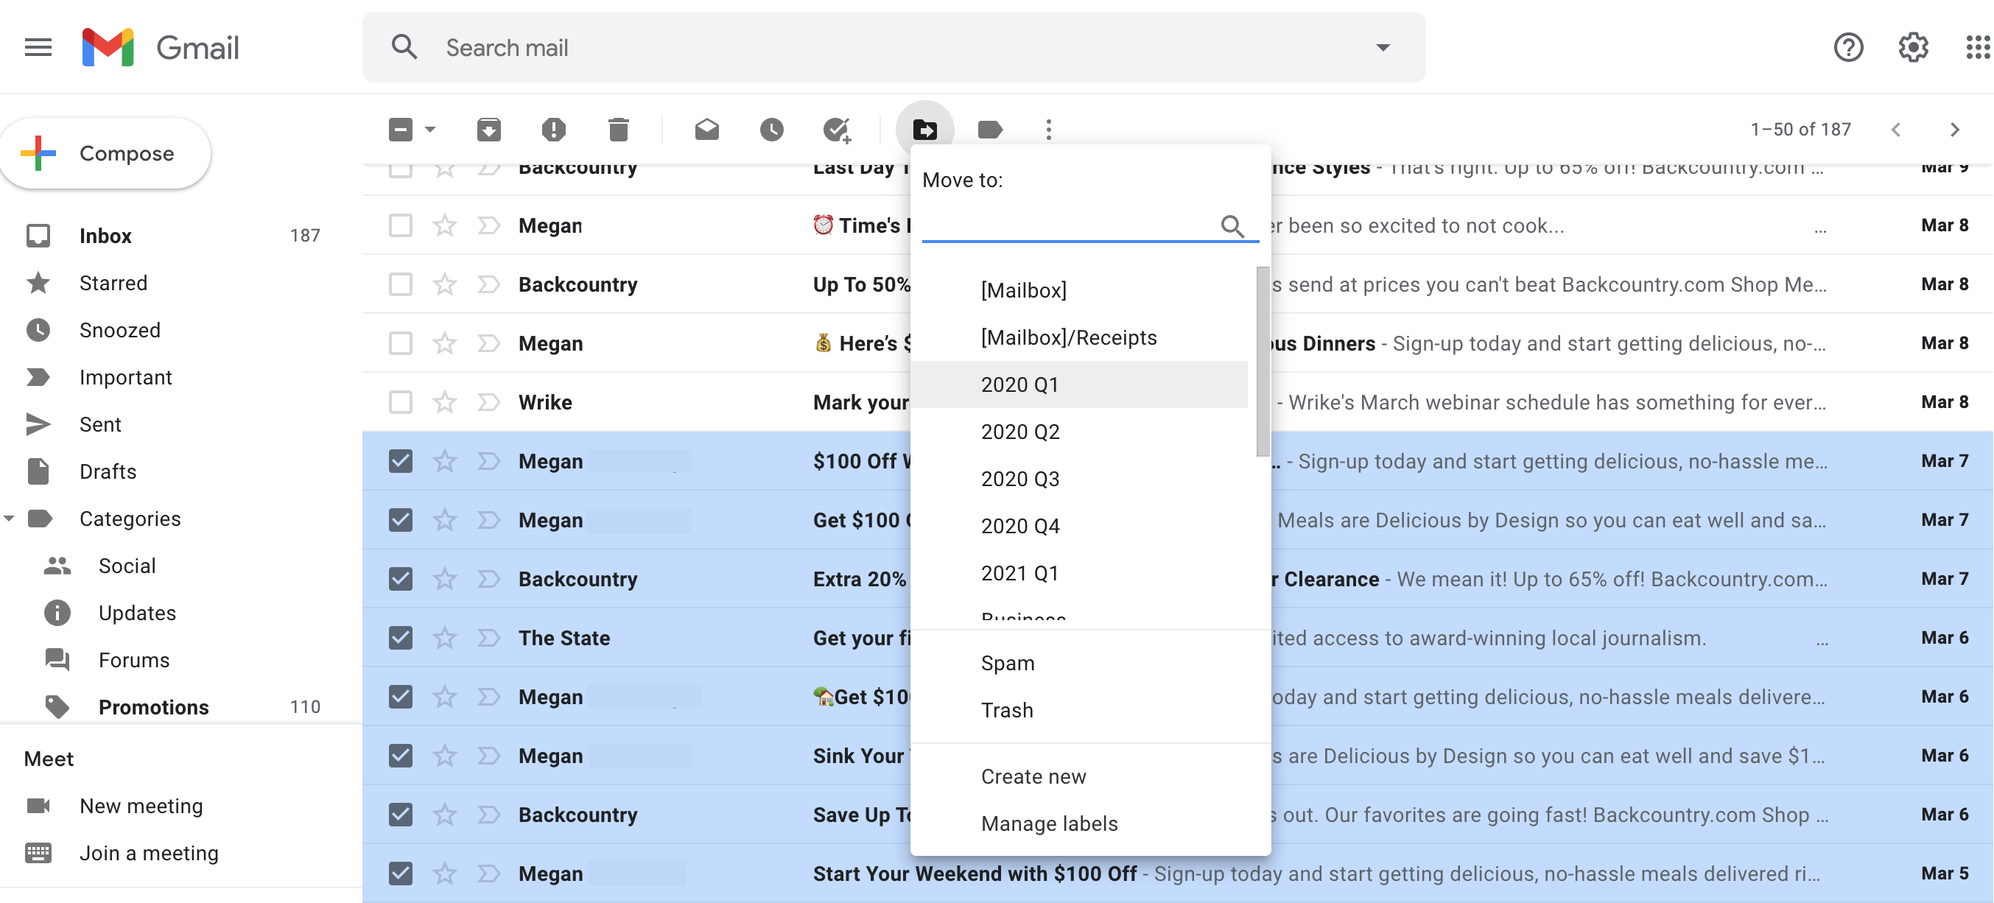Open the More options three-dot menu
1994x903 pixels.
[x=1049, y=129]
